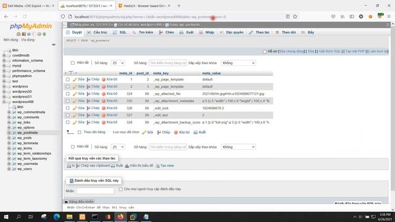This screenshot has height=222, width=395.
Task: Open new browser tab plus button
Action: 179,6
